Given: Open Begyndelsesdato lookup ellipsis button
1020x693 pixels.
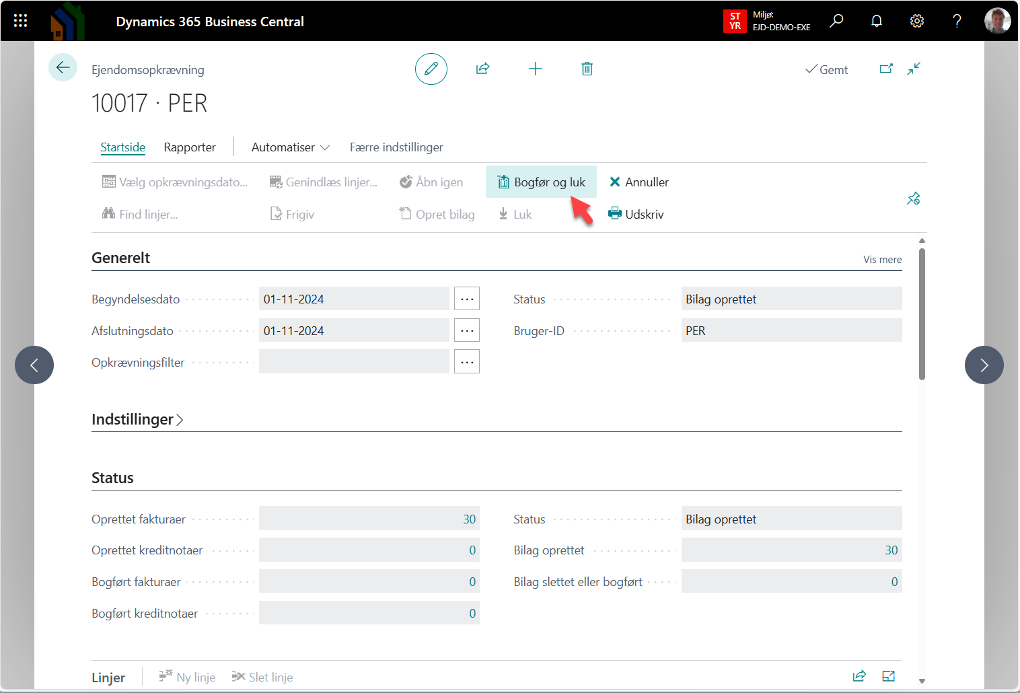Looking at the screenshot, I should point(467,299).
